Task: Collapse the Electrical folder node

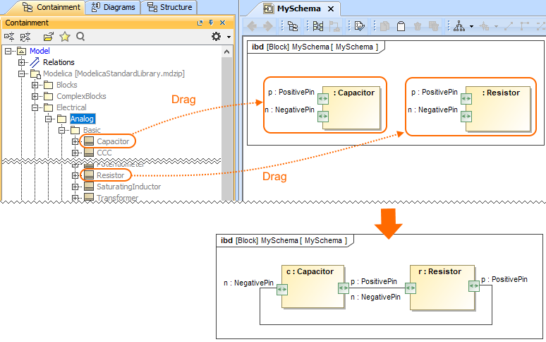Action: coord(35,107)
